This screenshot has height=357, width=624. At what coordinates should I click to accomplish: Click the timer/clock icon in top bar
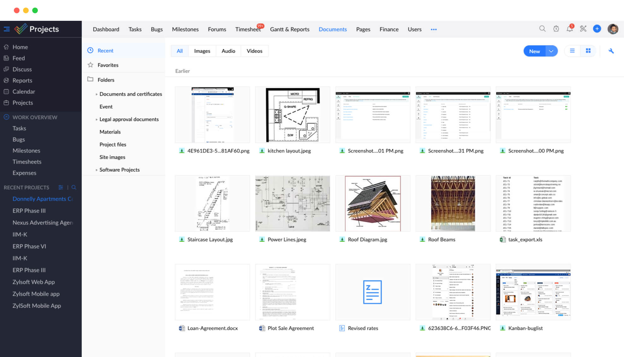click(x=556, y=29)
